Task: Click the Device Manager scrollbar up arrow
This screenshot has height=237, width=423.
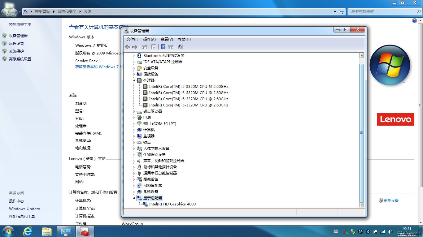Action: click(x=361, y=55)
